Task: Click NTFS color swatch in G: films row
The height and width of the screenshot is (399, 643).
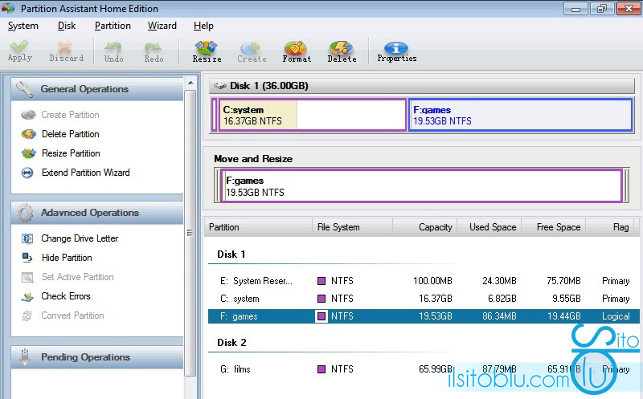Action: (x=321, y=369)
